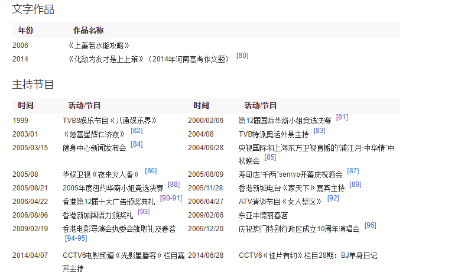The width and height of the screenshot is (458, 272).
Task: Open footnote [88] after 纽约华裔小姐竞选决赛
Action: coord(174,184)
